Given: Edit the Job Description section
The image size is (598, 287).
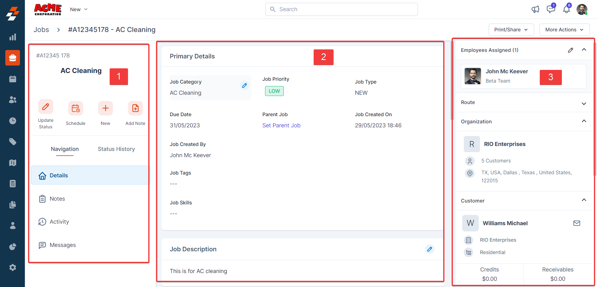Looking at the screenshot, I should click(x=430, y=249).
